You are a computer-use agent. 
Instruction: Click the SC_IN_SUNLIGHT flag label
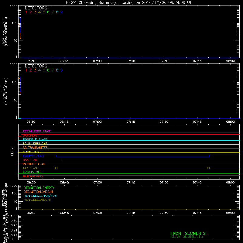point(35,143)
